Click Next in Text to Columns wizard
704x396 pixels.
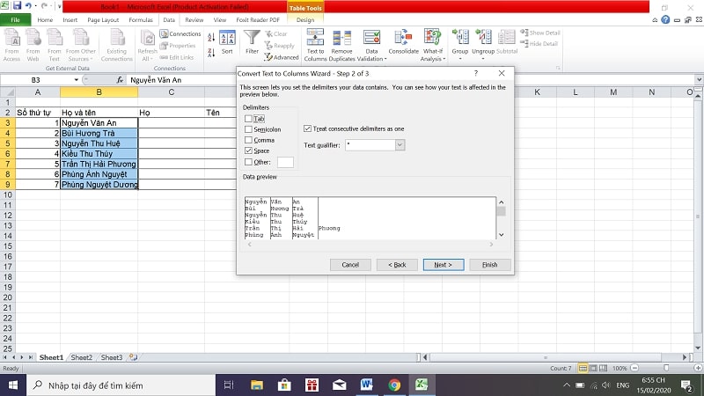pos(444,265)
